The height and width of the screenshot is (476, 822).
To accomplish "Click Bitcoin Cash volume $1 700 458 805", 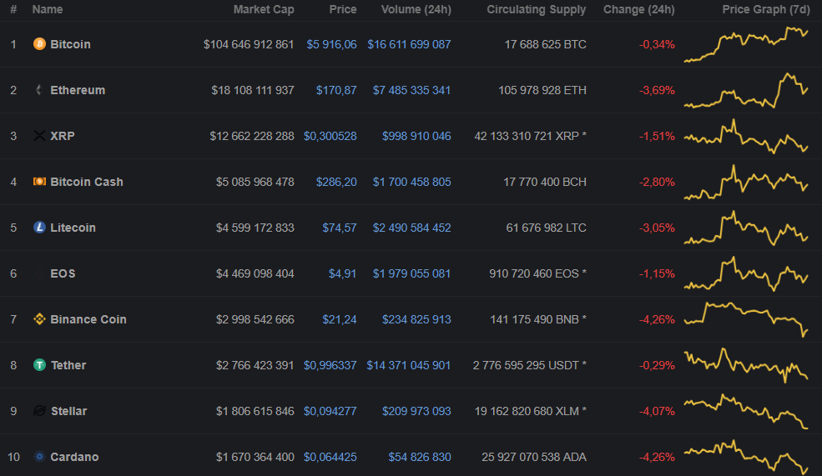I will pos(411,182).
